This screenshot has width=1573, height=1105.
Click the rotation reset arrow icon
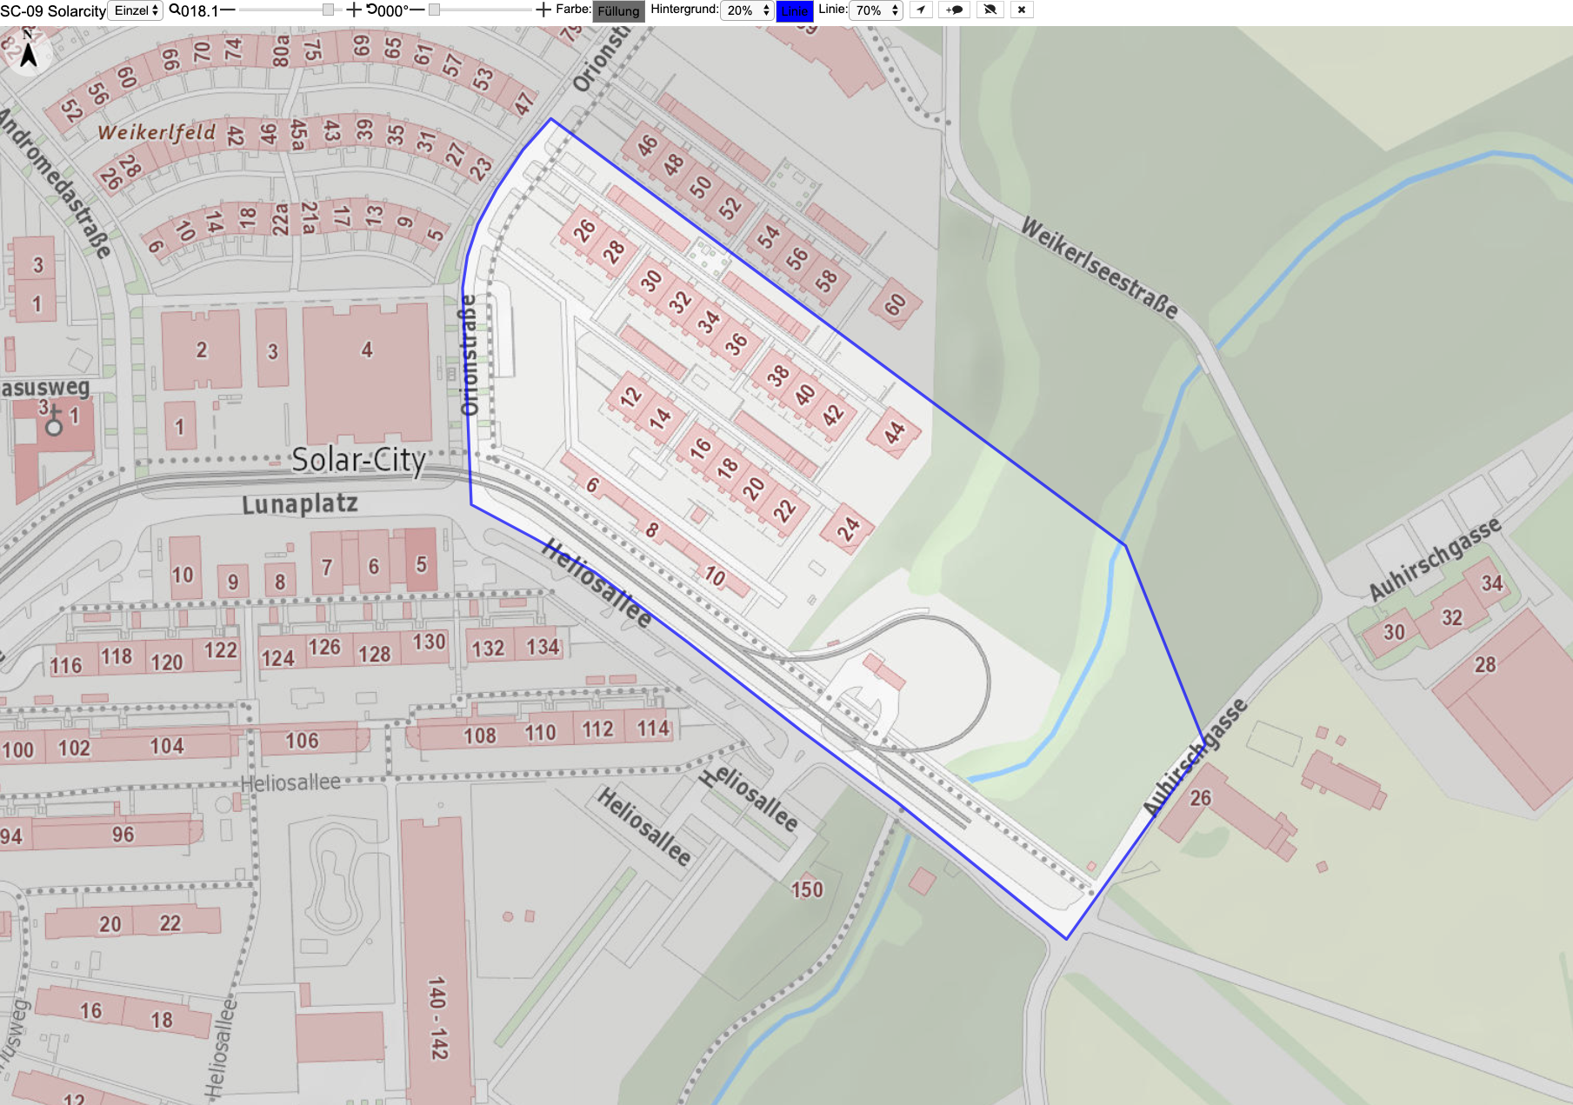(371, 10)
